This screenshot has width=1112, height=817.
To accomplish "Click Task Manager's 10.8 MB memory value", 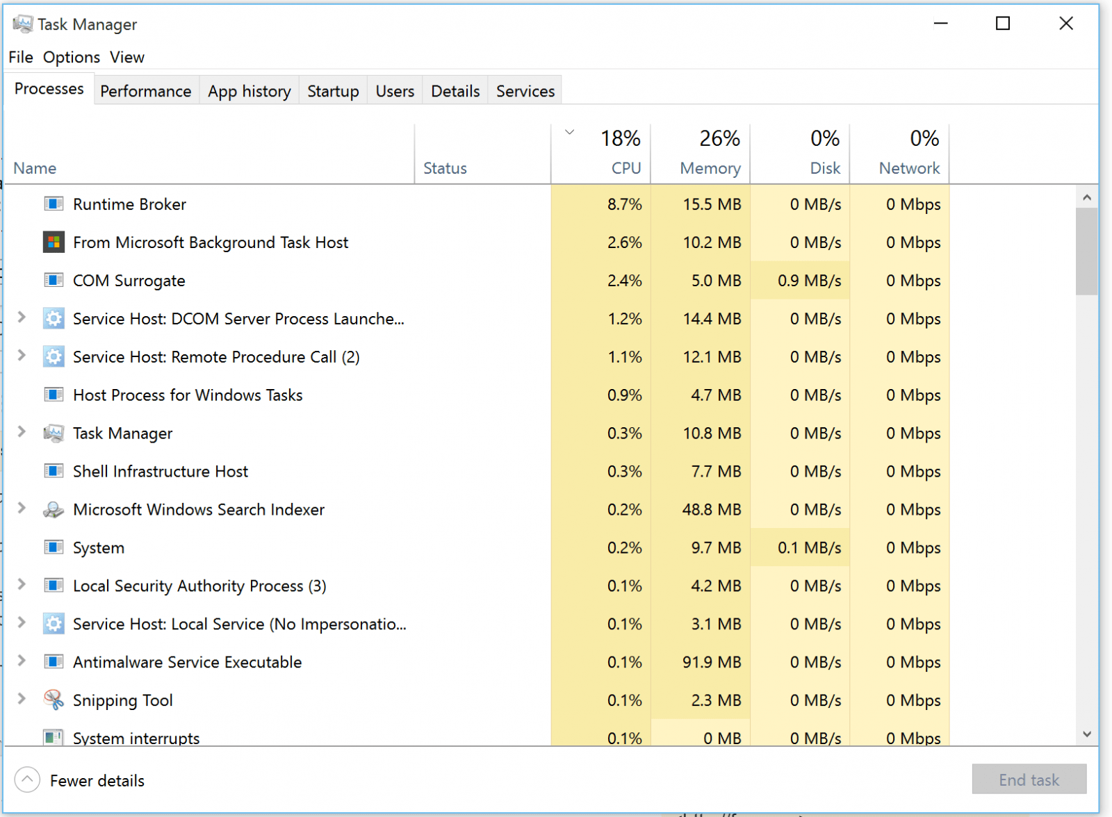I will (712, 434).
